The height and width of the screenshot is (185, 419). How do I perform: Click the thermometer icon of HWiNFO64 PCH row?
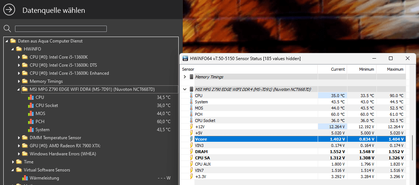(191, 114)
